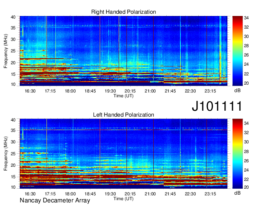Click the 18:45 tick label on the bottom plot

click(x=90, y=194)
